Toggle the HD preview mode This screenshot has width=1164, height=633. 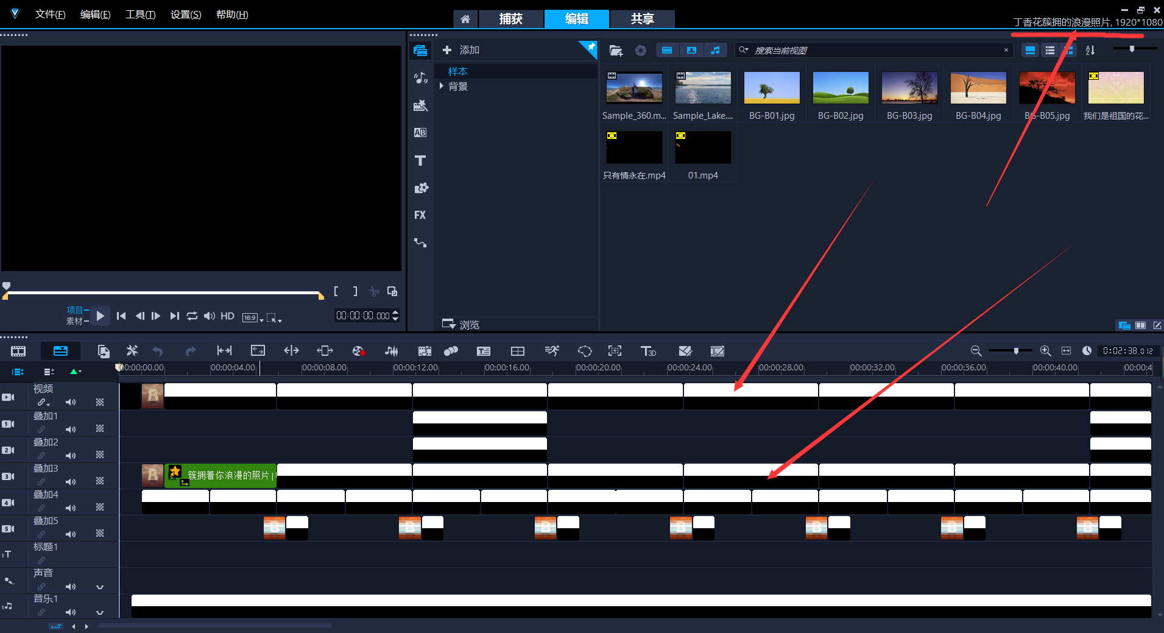pos(227,316)
